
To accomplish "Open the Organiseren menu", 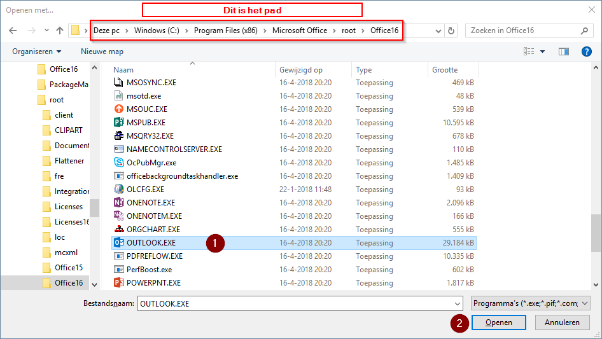I will coord(36,52).
